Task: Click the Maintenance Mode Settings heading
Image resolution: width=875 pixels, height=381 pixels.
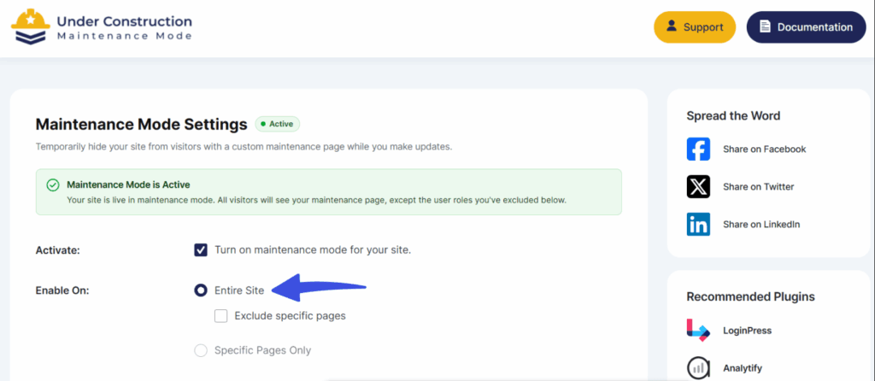Action: 141,124
